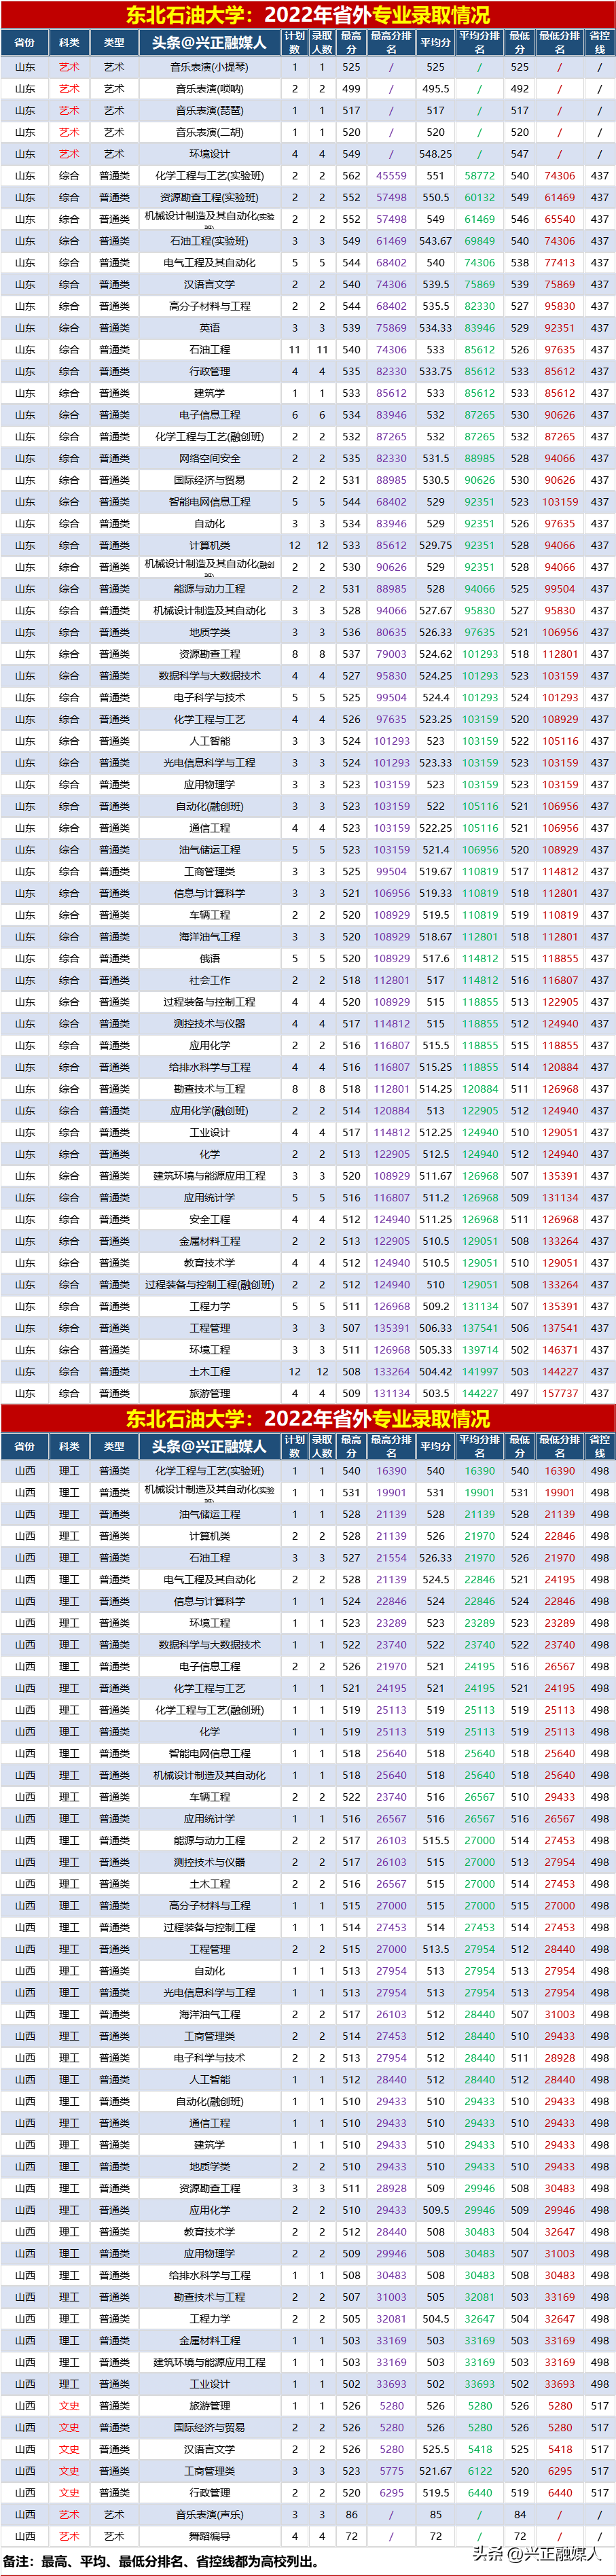The height and width of the screenshot is (2576, 616).
Task: Select lowest-score rank 146371
Action: [x=559, y=1350]
